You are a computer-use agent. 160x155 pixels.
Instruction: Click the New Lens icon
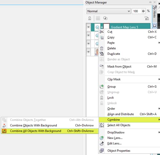click(x=101, y=138)
